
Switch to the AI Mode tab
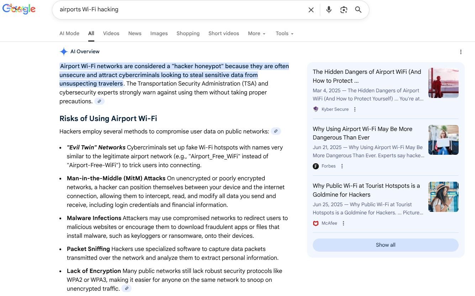(69, 33)
